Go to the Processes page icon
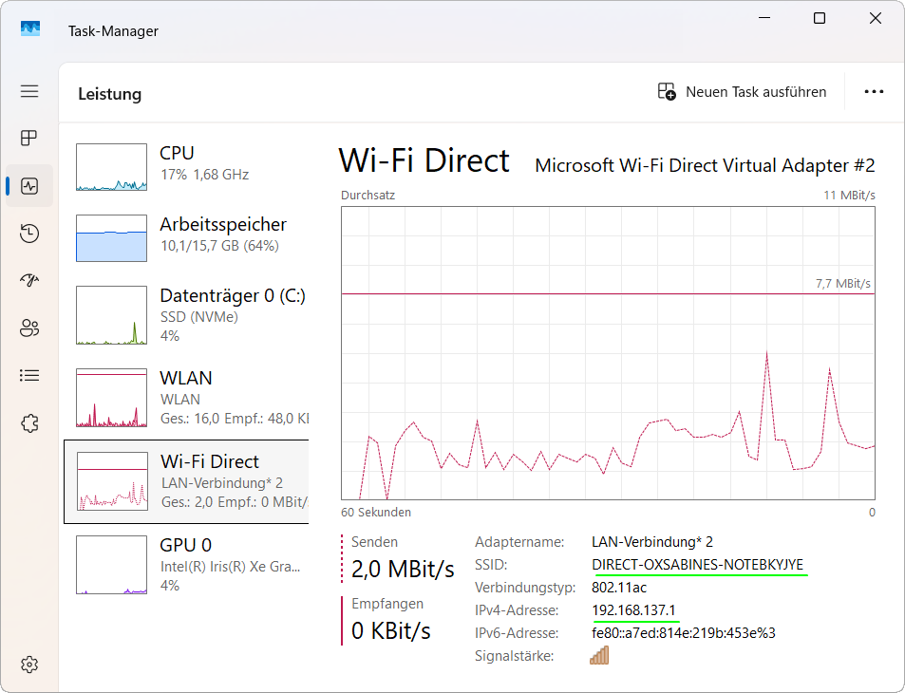Viewport: 905px width, 693px height. point(29,139)
